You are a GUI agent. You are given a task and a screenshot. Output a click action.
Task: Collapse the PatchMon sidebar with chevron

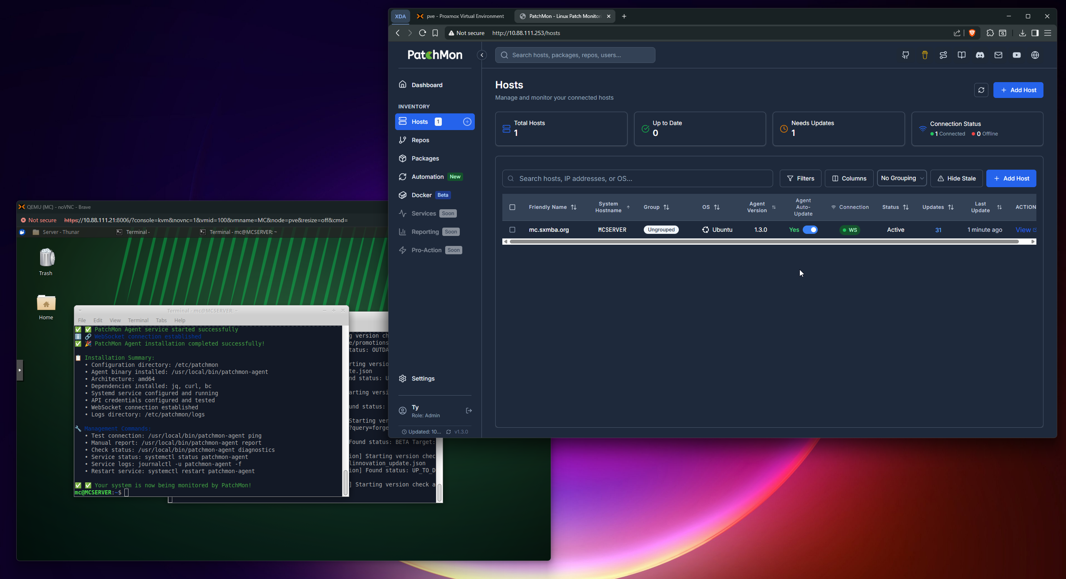[482, 55]
